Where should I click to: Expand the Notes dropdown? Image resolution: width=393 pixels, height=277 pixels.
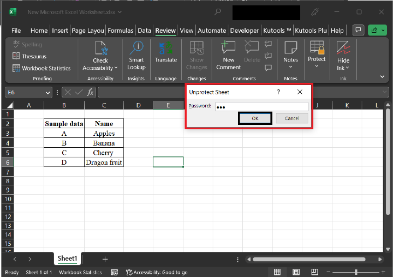[x=290, y=67]
